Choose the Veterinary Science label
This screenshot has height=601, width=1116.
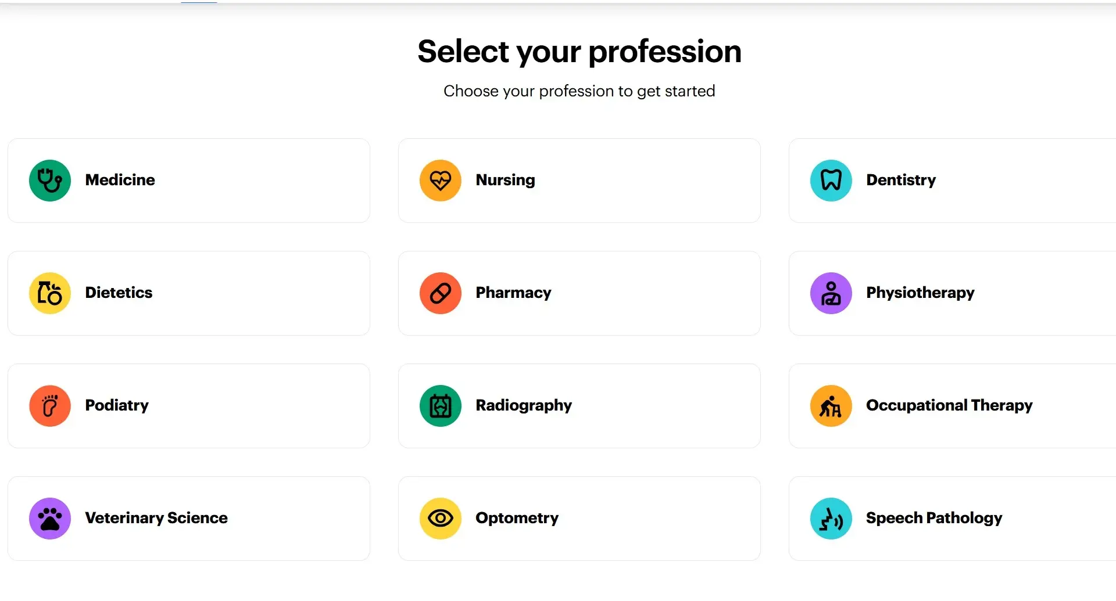[x=156, y=518]
